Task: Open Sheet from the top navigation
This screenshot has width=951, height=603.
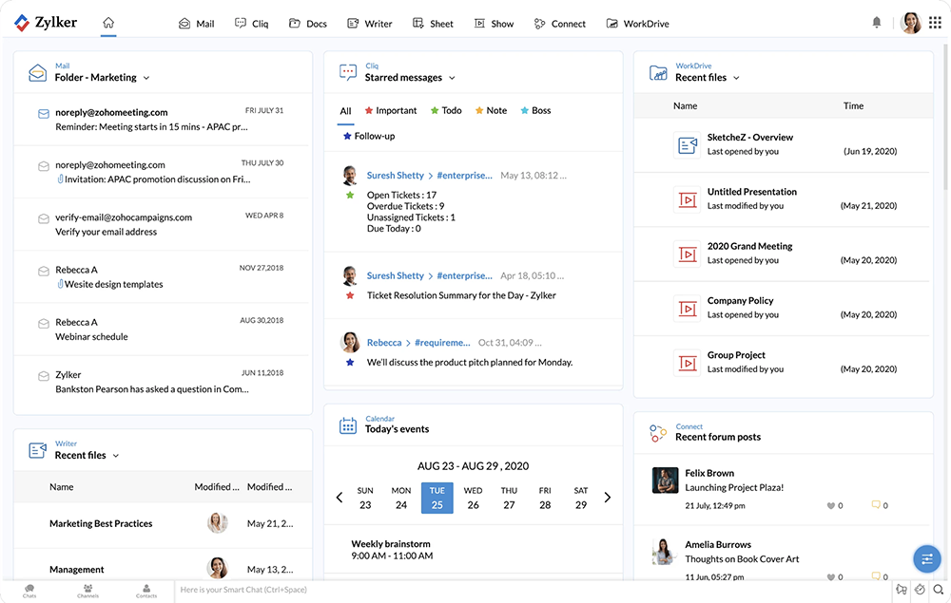Action: coord(433,24)
